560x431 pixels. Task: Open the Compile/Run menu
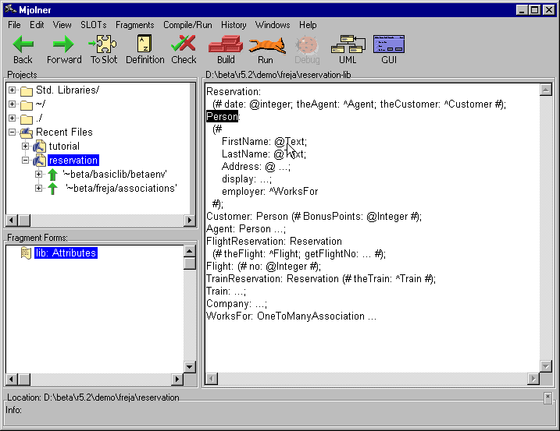[187, 25]
